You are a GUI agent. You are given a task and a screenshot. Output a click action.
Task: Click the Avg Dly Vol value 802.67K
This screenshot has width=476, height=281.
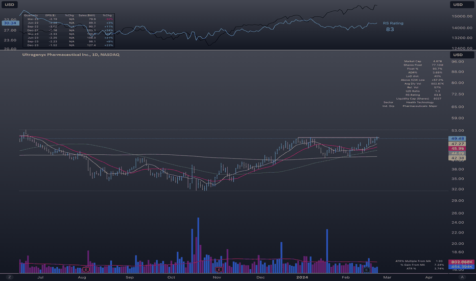click(438, 84)
